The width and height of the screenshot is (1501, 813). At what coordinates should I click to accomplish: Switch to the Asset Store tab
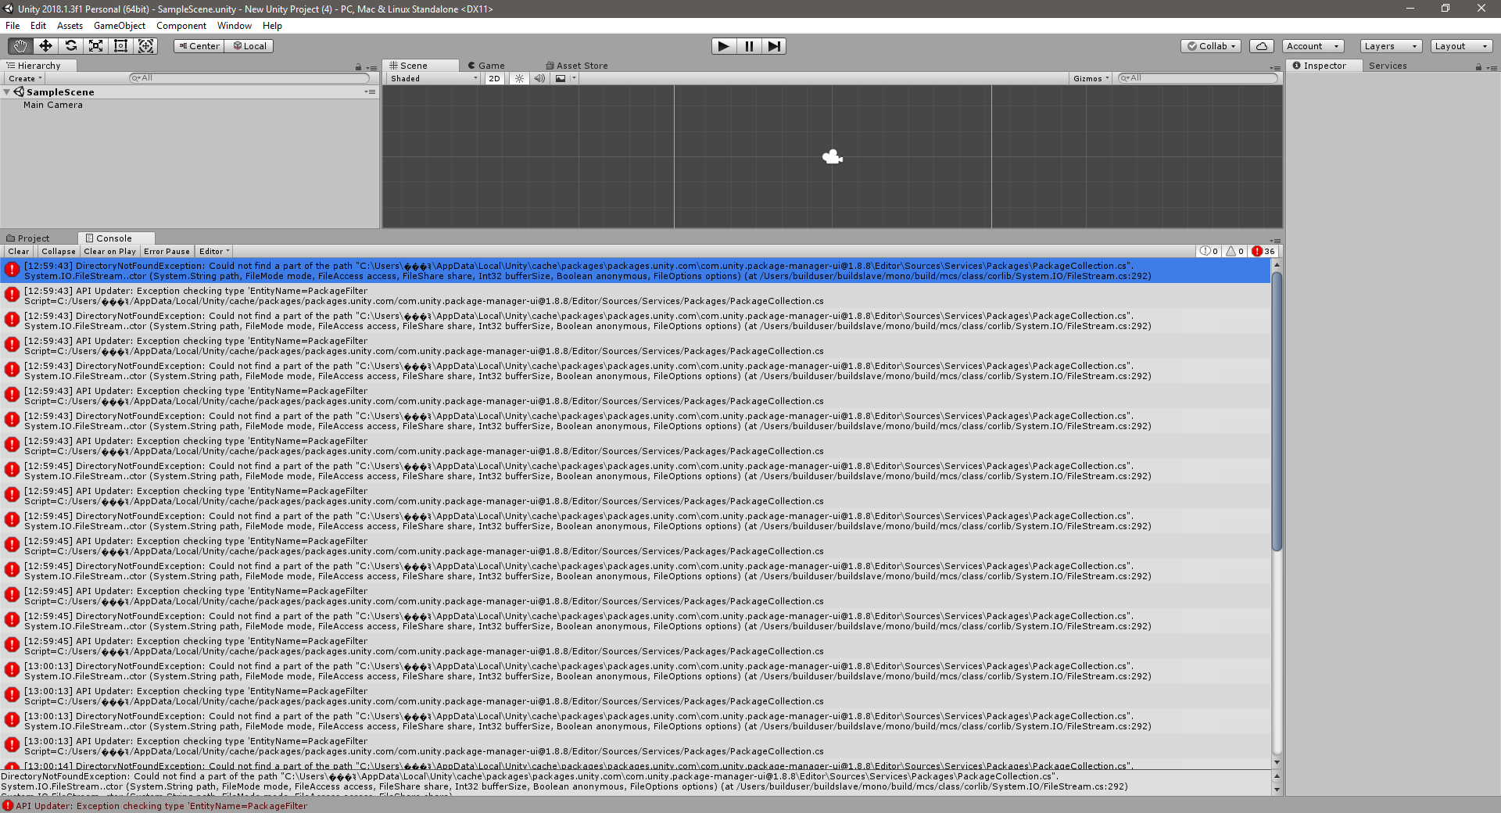pyautogui.click(x=577, y=66)
